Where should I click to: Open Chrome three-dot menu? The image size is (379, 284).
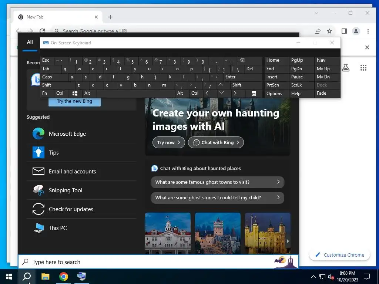click(x=368, y=31)
